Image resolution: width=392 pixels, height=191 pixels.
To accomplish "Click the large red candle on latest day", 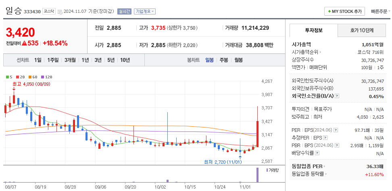I will [257, 134].
